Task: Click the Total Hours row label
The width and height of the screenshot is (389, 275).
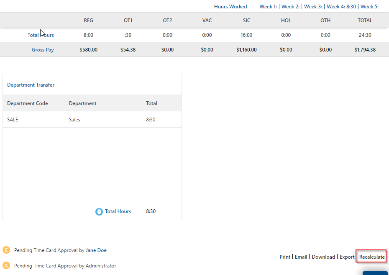Action: (41, 35)
